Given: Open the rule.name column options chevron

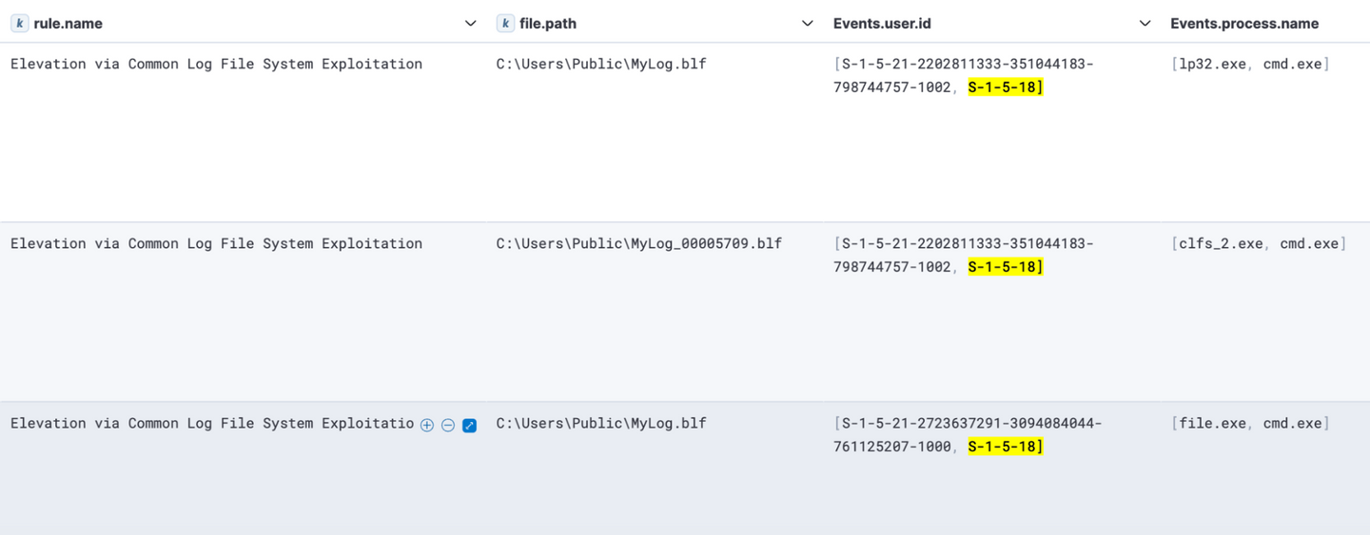Looking at the screenshot, I should coord(470,23).
